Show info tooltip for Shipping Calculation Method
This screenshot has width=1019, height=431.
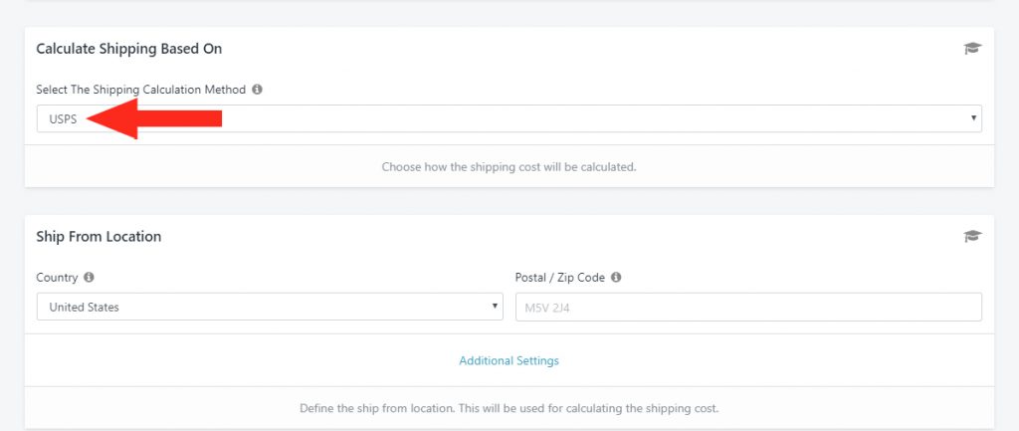coord(258,90)
